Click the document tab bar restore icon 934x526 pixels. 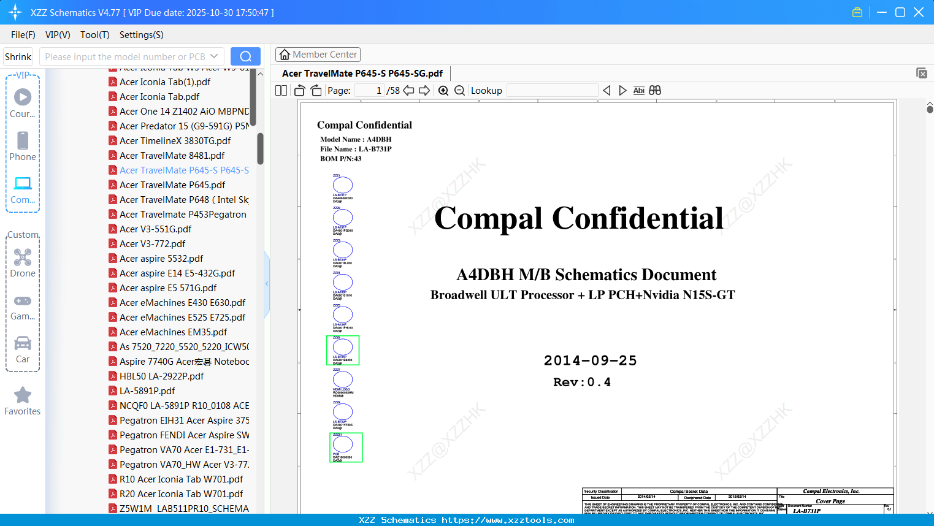point(922,73)
